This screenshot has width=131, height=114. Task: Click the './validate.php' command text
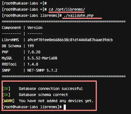point(79,16)
